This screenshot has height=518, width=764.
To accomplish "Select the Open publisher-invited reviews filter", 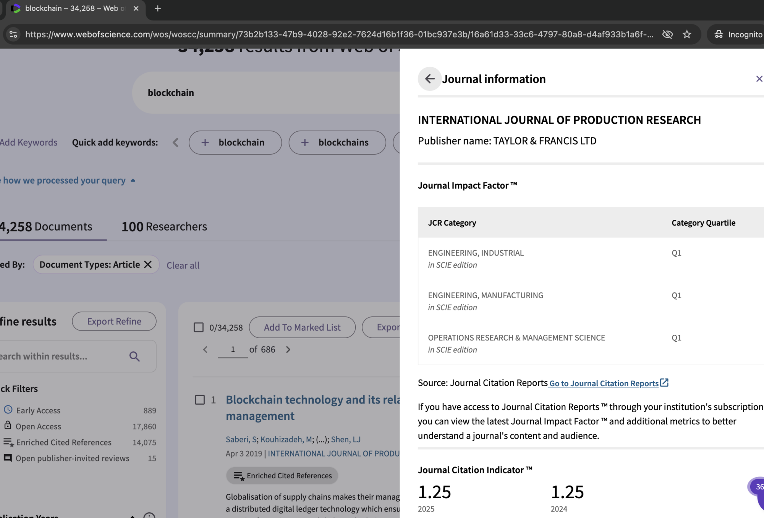I will [72, 458].
